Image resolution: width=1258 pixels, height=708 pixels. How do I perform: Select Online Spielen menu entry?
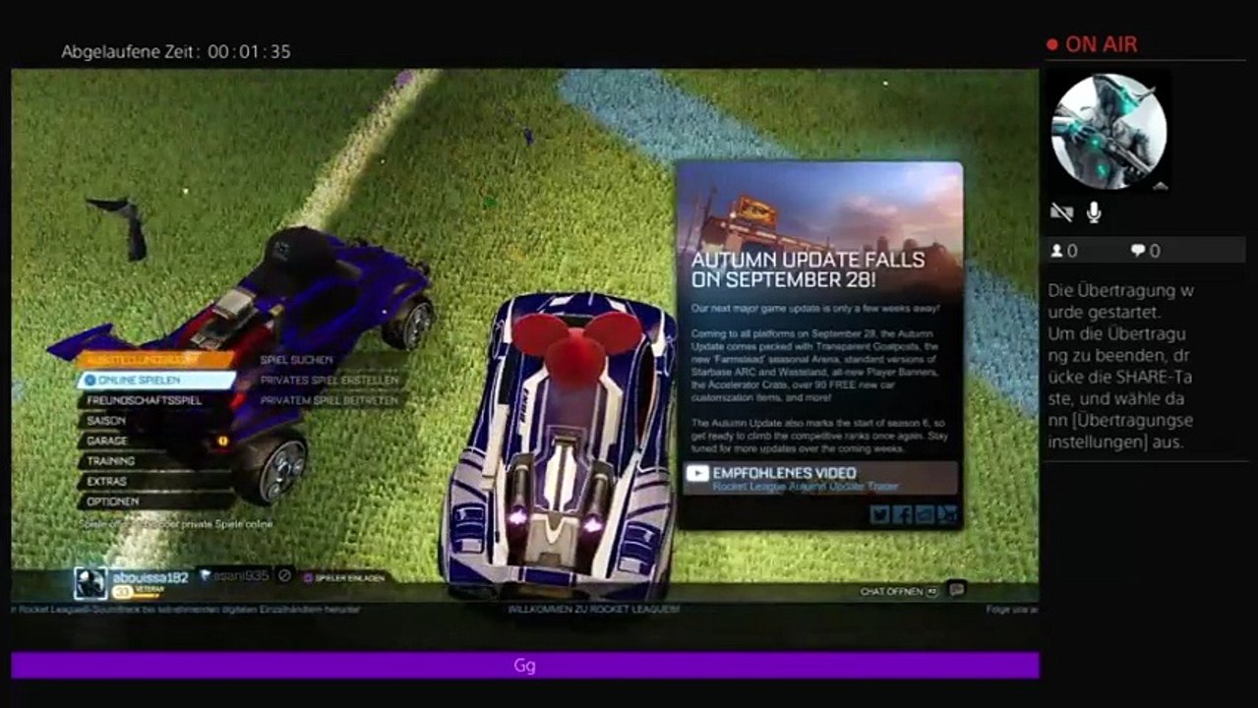click(156, 380)
